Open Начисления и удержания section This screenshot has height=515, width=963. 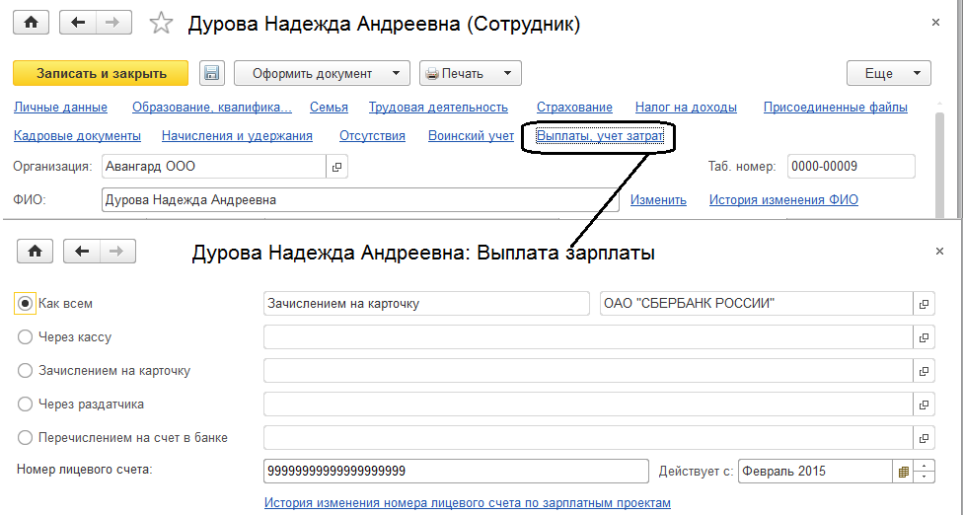[x=237, y=135]
